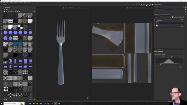Screen dimensions: 187x105
Task: Add a new fill layer
Action: (177, 17)
